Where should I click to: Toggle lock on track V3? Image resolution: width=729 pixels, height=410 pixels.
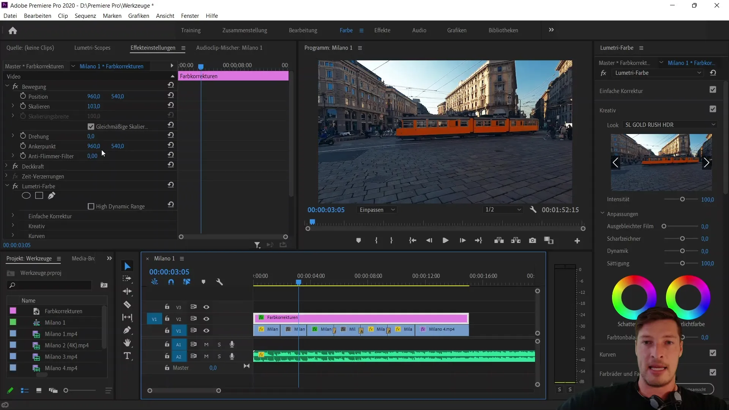pos(167,306)
